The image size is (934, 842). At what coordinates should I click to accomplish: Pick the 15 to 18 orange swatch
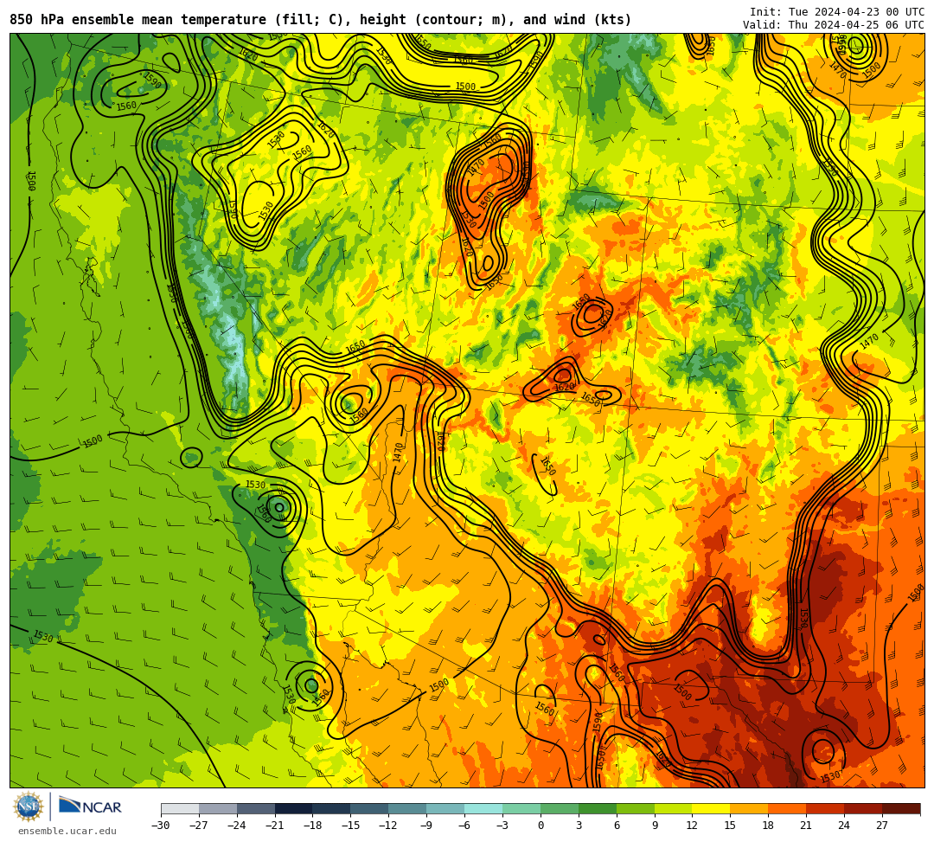[x=749, y=808]
